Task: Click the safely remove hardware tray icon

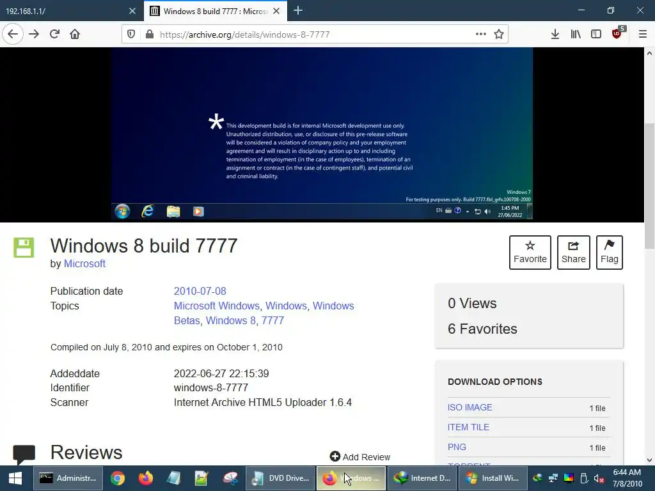Action: [x=584, y=478]
